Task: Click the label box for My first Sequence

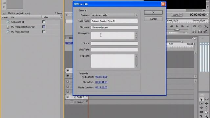Action: [x=44, y=32]
